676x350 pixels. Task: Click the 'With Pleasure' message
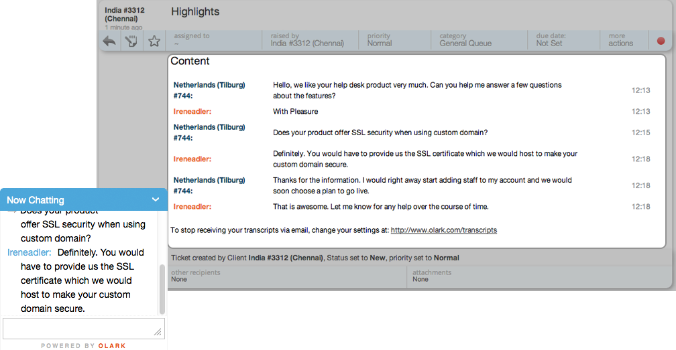coord(295,111)
